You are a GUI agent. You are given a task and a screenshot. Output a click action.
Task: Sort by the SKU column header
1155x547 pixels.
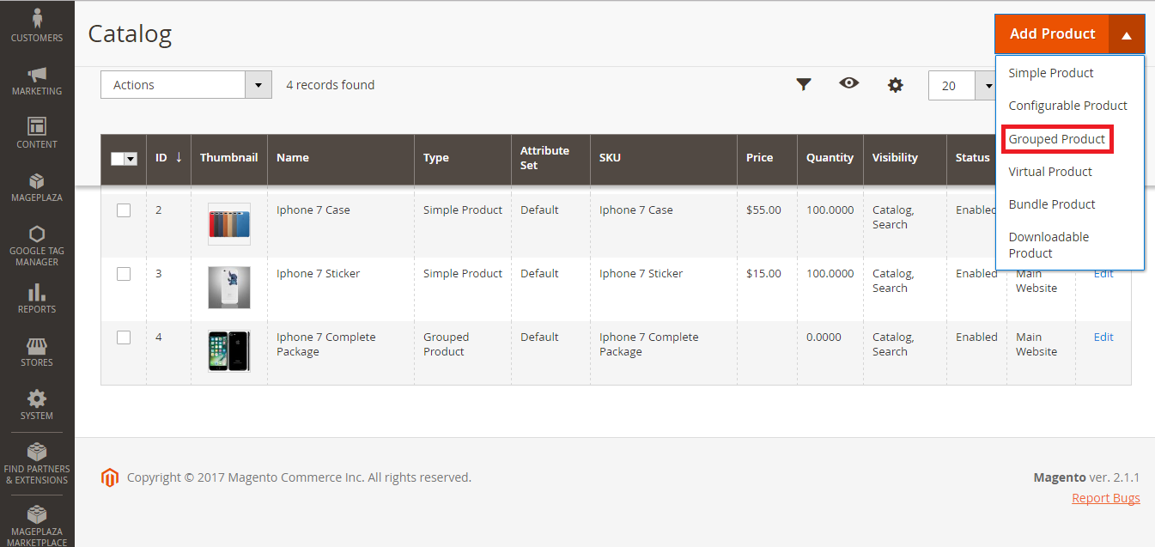coord(664,159)
